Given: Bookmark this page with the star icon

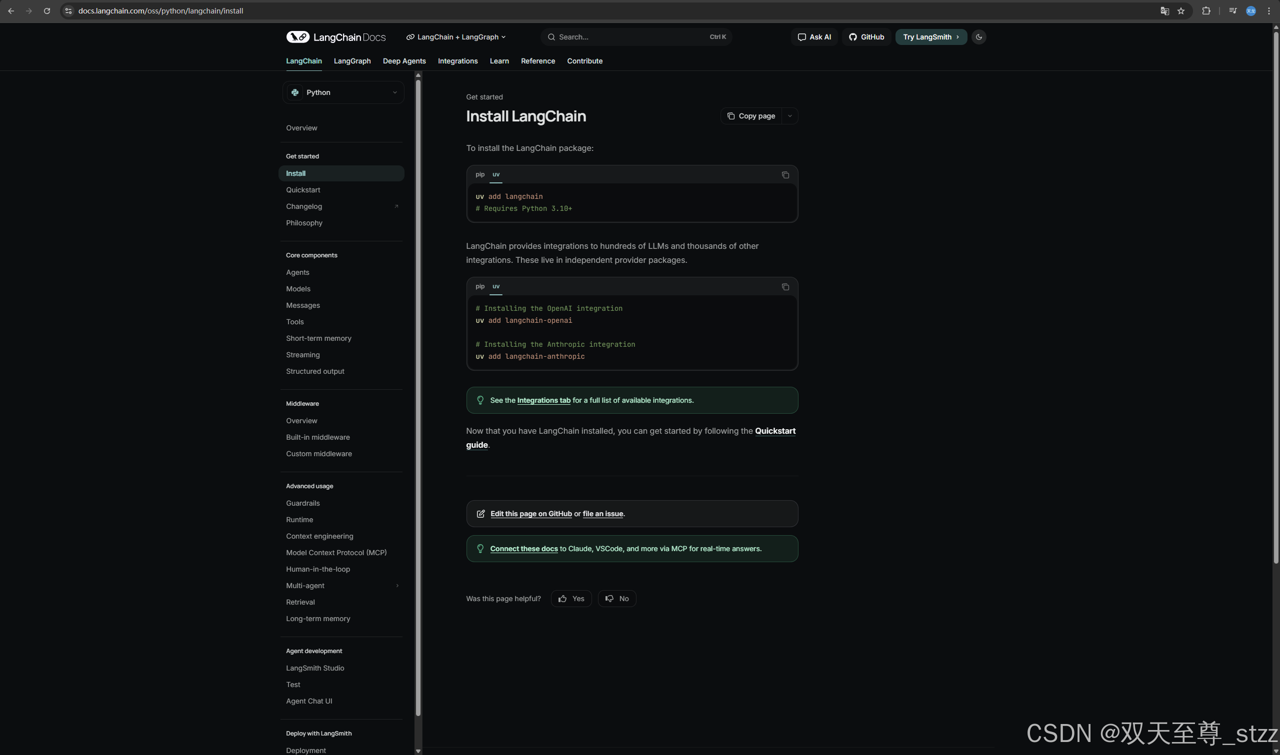Looking at the screenshot, I should click(1181, 10).
